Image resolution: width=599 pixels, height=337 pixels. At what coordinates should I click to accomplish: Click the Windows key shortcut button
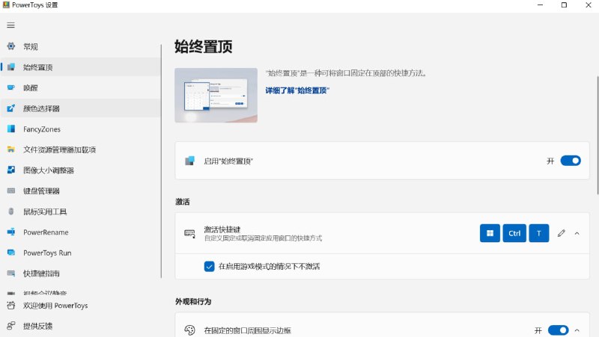point(490,233)
